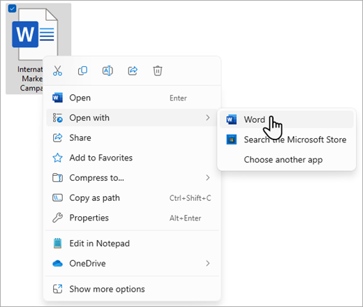This screenshot has width=363, height=307.
Task: Choose Word in the Open with submenu
Action: pyautogui.click(x=287, y=119)
